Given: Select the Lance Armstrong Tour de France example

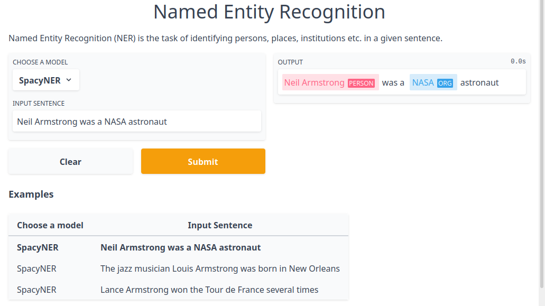Looking at the screenshot, I should (209, 290).
